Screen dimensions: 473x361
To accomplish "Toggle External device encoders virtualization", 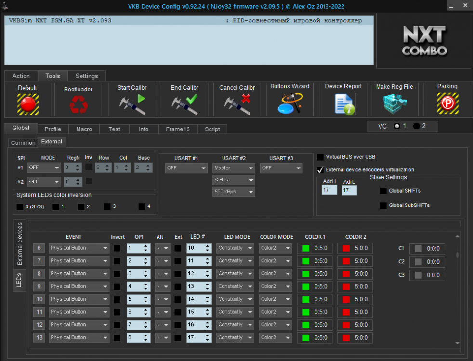I will 320,169.
